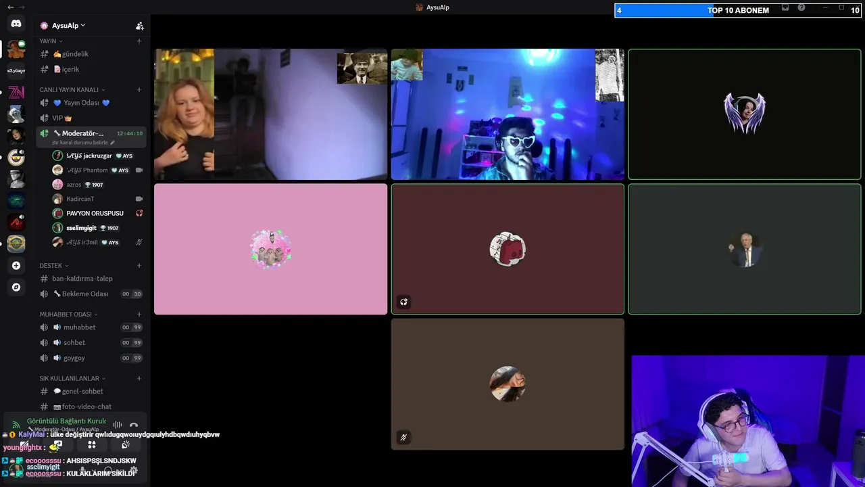Add a channel to CANLI YAYIN KANALI
This screenshot has width=865, height=487.
tap(139, 89)
